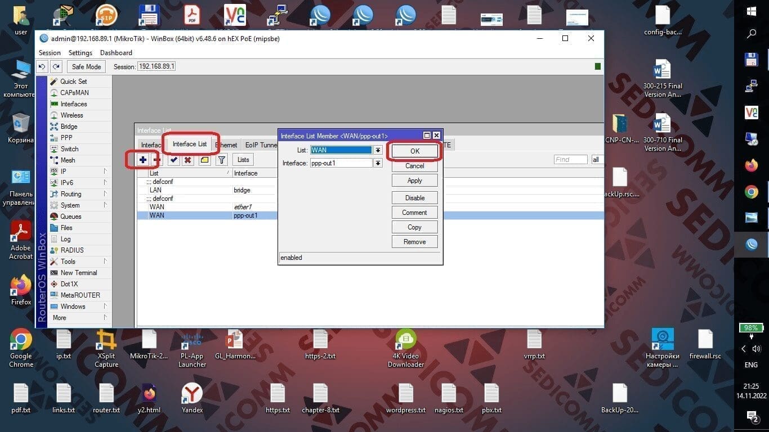Screen dimensions: 769x432
Task: Open the filter funnel icon
Action: coord(222,160)
